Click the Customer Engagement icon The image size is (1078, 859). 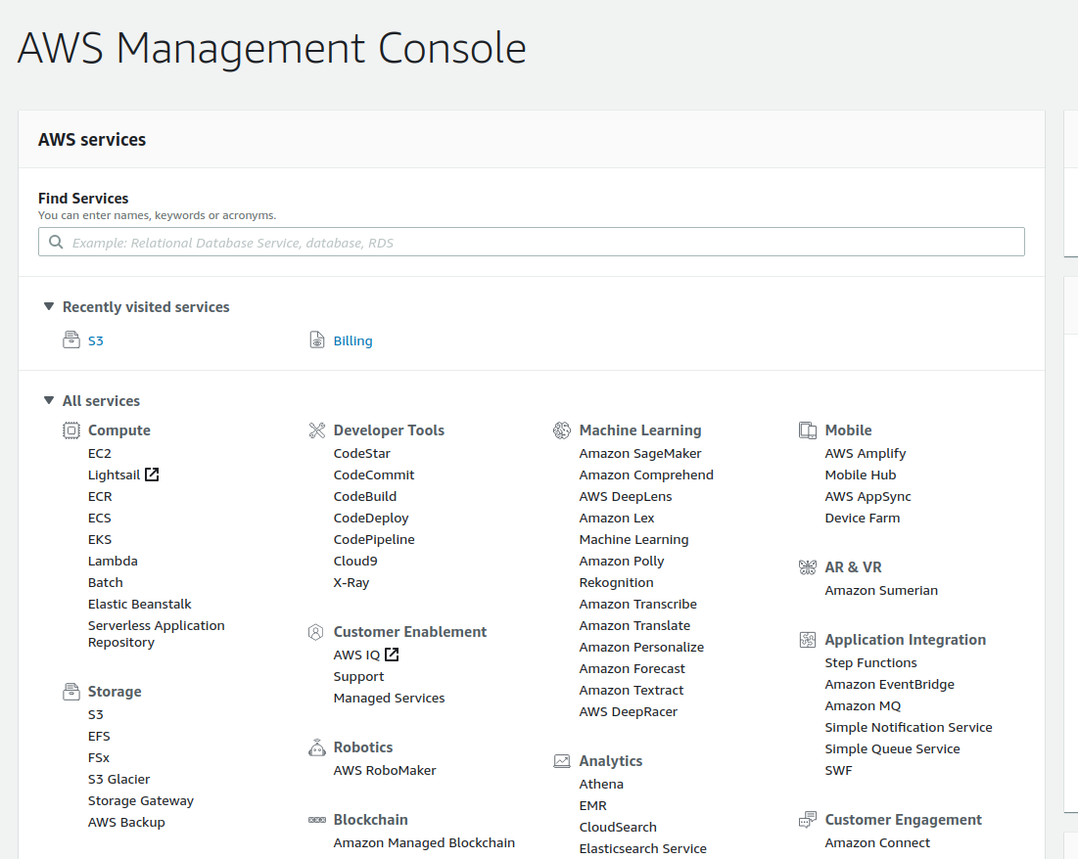[808, 820]
